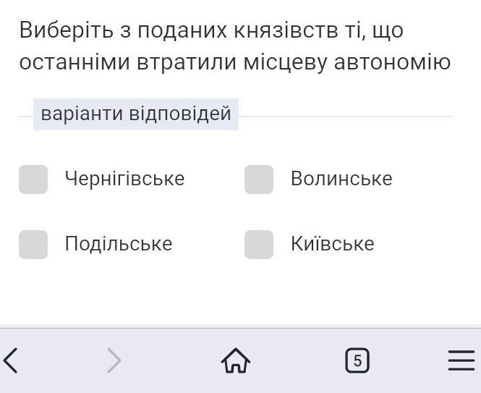Open the browser home page icon
This screenshot has height=393, width=481.
pyautogui.click(x=236, y=360)
